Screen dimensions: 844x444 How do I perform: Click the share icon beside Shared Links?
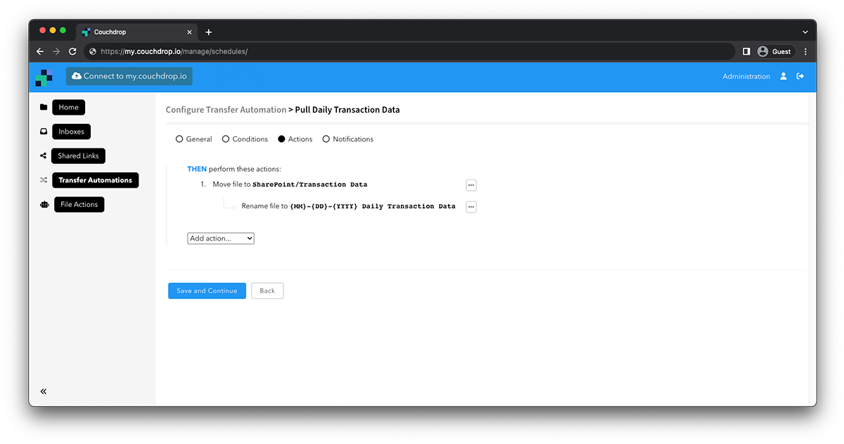pos(44,156)
